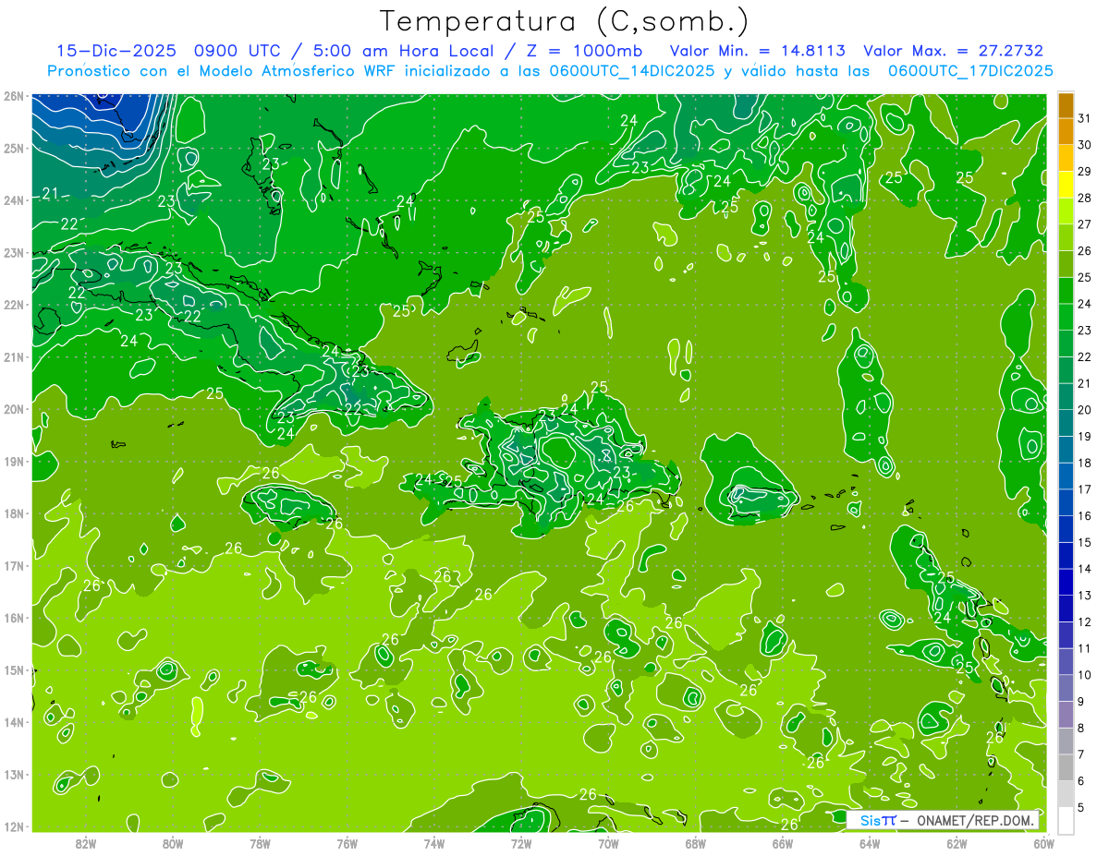The height and width of the screenshot is (856, 1109).
Task: Click the longitude axis label "60W"
Action: click(1042, 843)
